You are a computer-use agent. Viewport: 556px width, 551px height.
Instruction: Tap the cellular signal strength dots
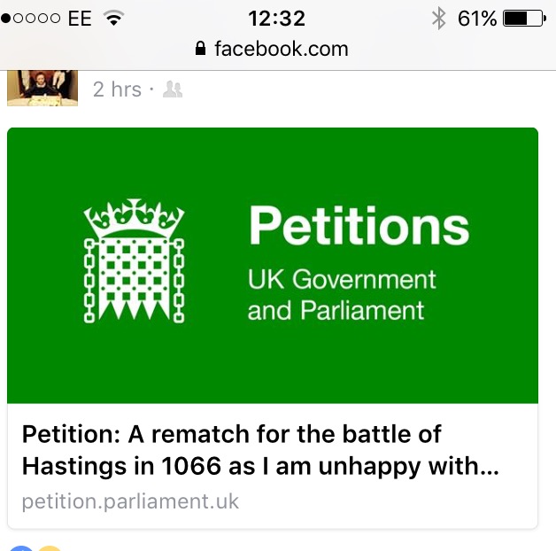(31, 18)
